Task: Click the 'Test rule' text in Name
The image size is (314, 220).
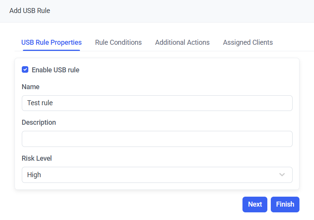Action: (x=40, y=103)
